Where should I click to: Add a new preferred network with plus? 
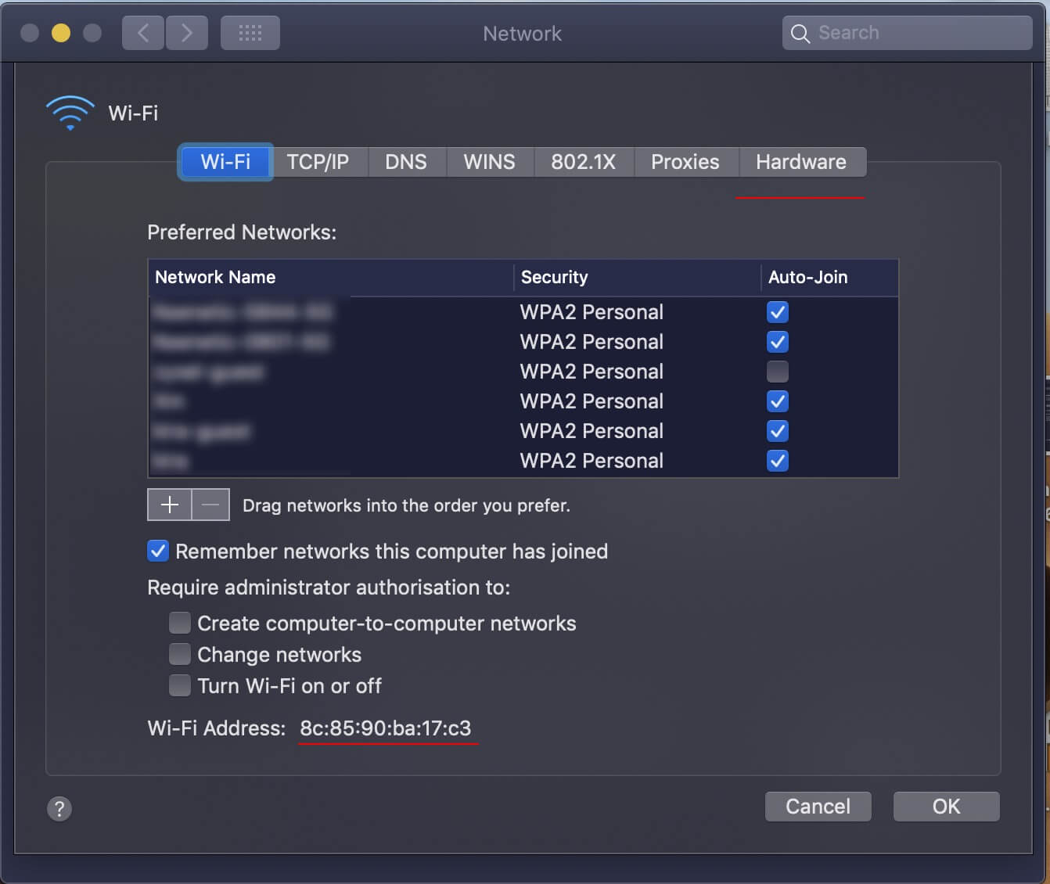169,505
